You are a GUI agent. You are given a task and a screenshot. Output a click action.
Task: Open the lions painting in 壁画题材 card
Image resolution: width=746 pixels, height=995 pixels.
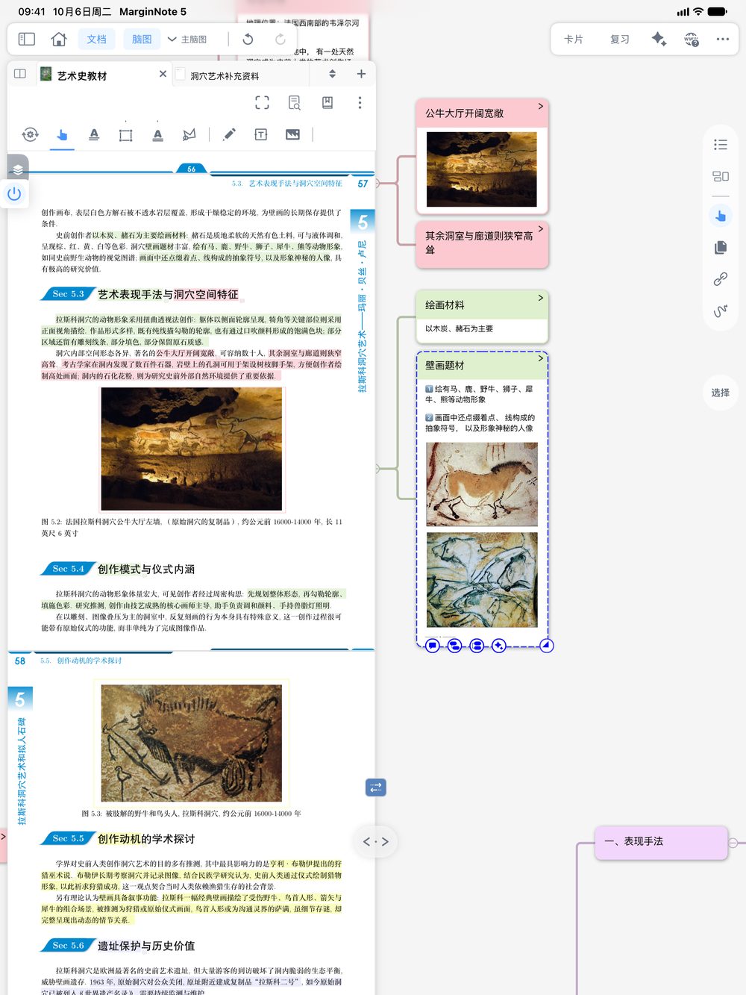pos(482,580)
